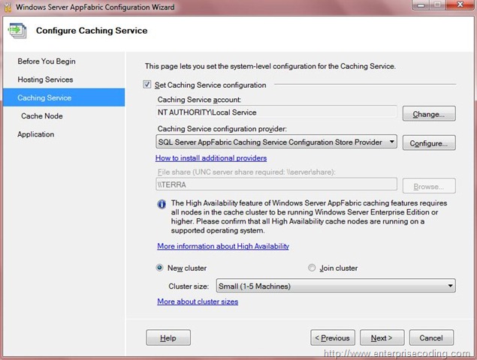Viewport: 477px width, 360px height.
Task: Click the High Availability feature notice text
Action: pyautogui.click(x=309, y=217)
